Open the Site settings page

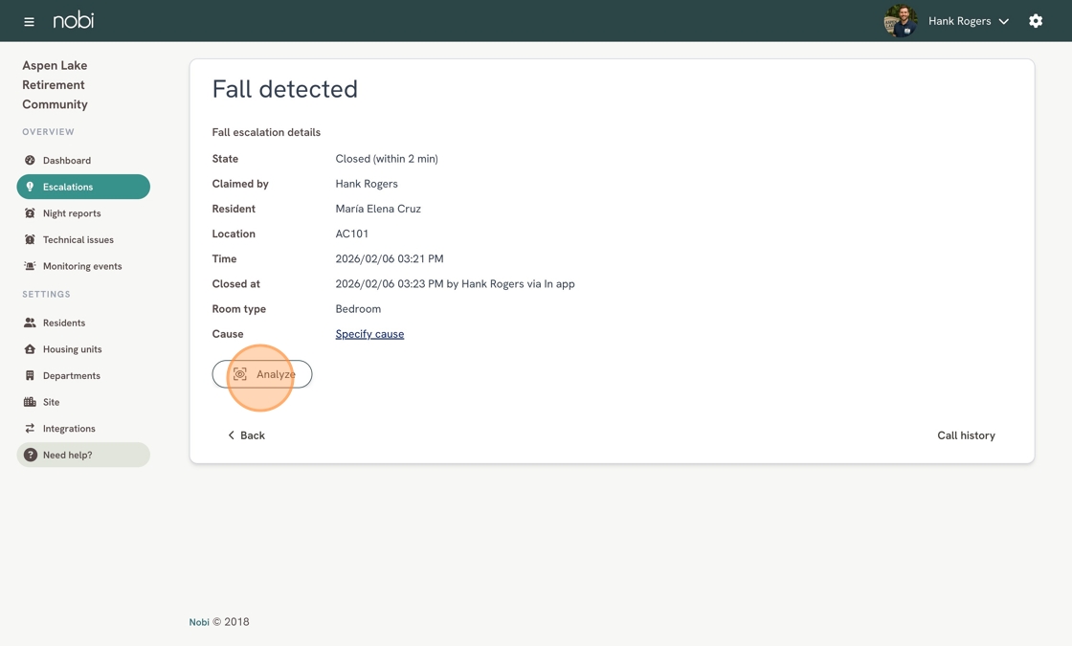click(51, 402)
